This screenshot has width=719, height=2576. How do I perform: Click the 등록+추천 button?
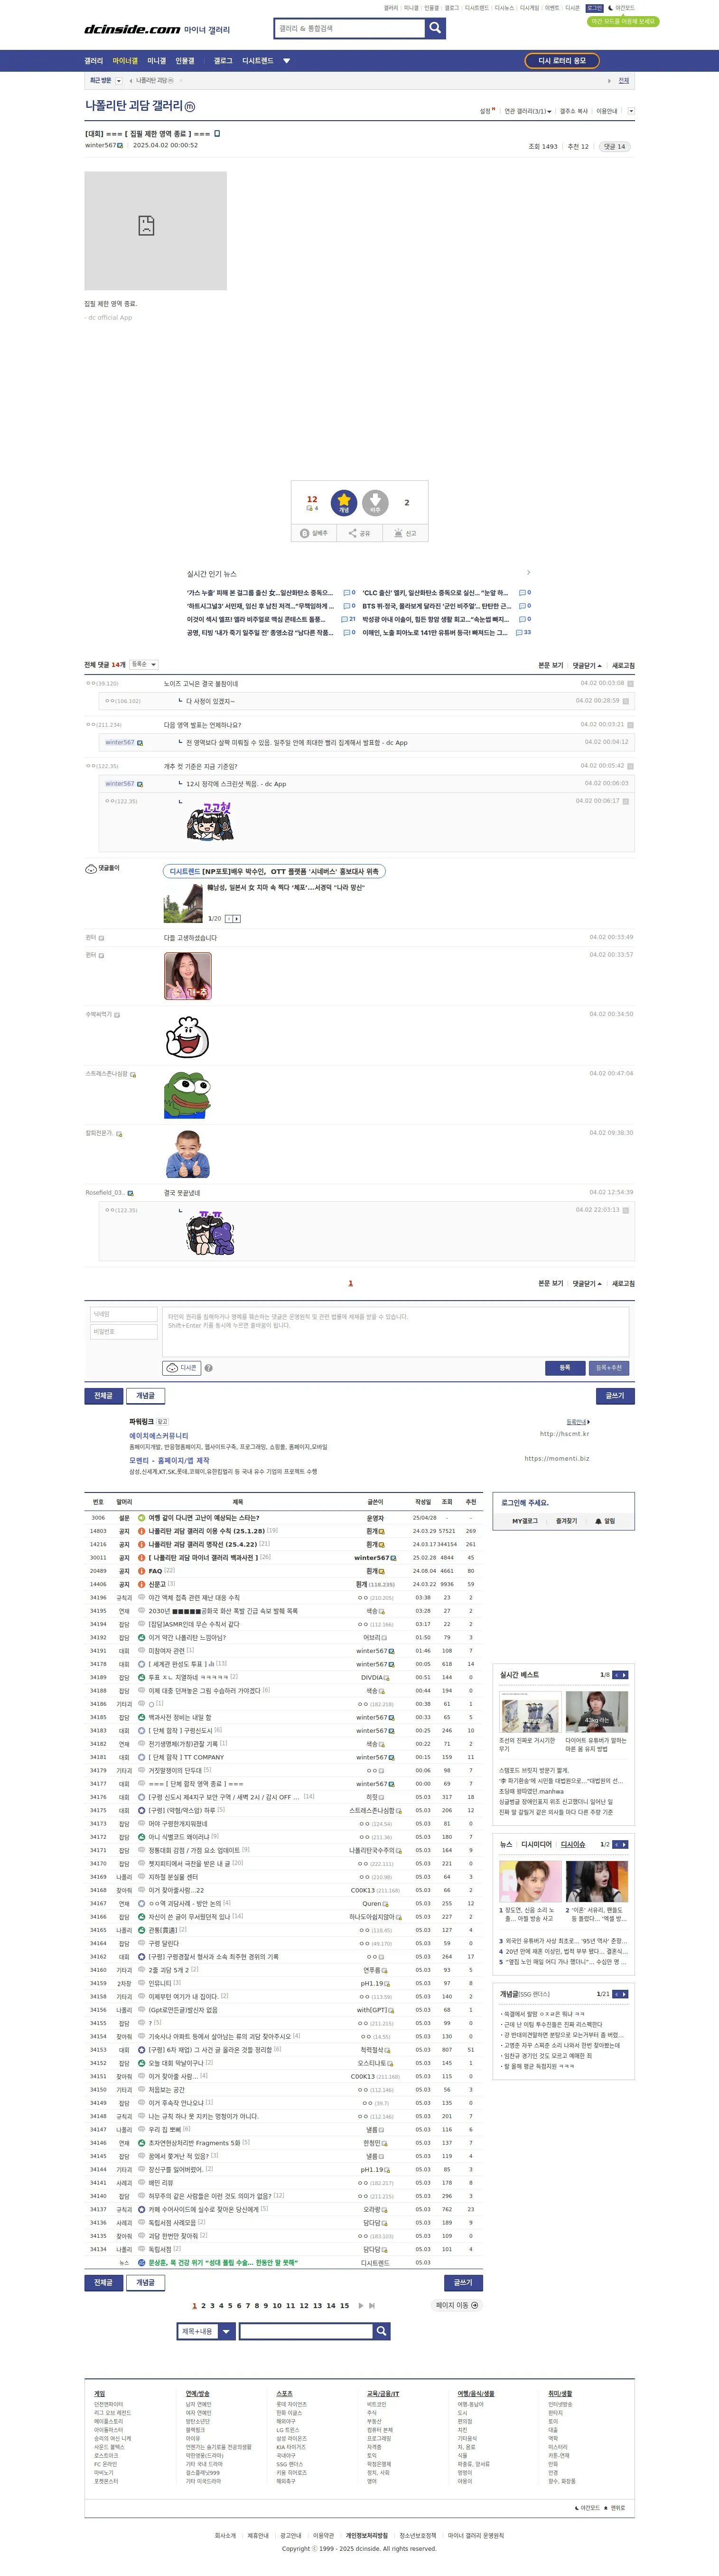click(x=609, y=1367)
